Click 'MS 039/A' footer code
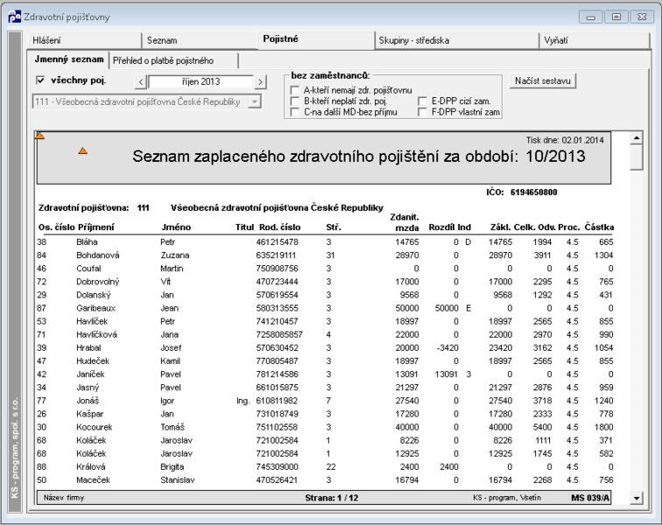This screenshot has height=525, width=662. 590,498
